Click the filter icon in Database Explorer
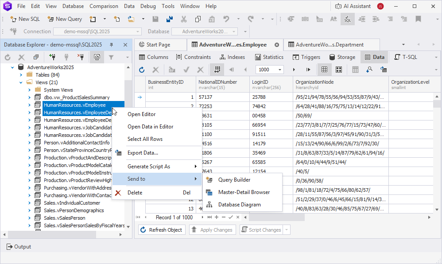Viewport: 442px width, 264px height. coord(111,57)
